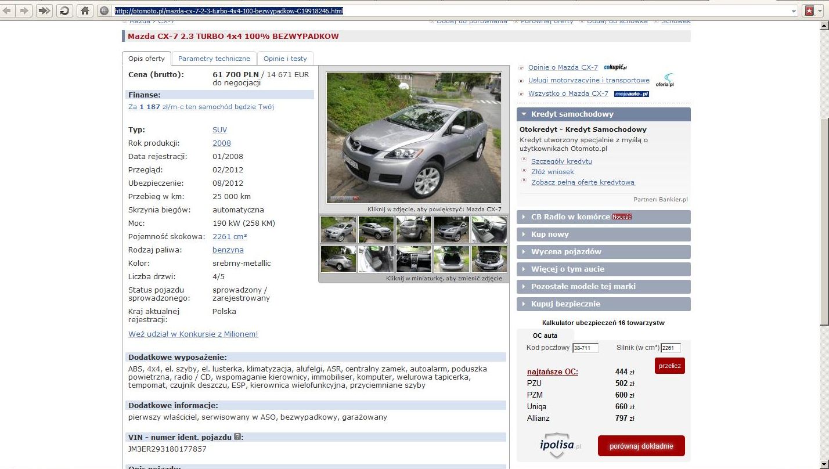This screenshot has height=469, width=829.
Task: Click the red Nowość badge
Action: click(622, 217)
